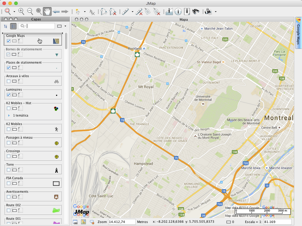
Task: Click the info report page tool
Action: (187, 11)
